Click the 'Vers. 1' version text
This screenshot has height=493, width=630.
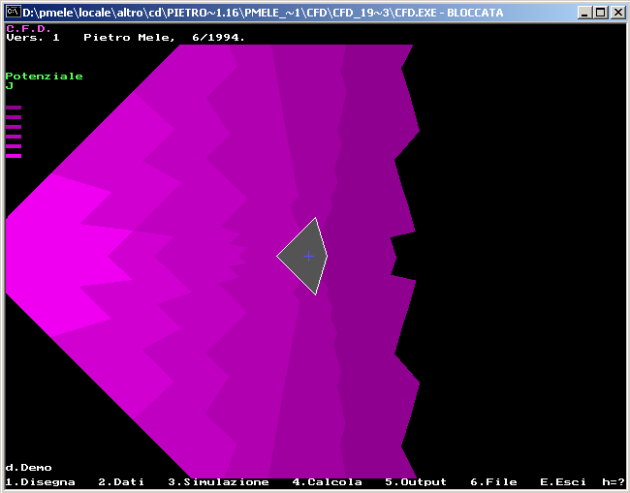click(33, 38)
